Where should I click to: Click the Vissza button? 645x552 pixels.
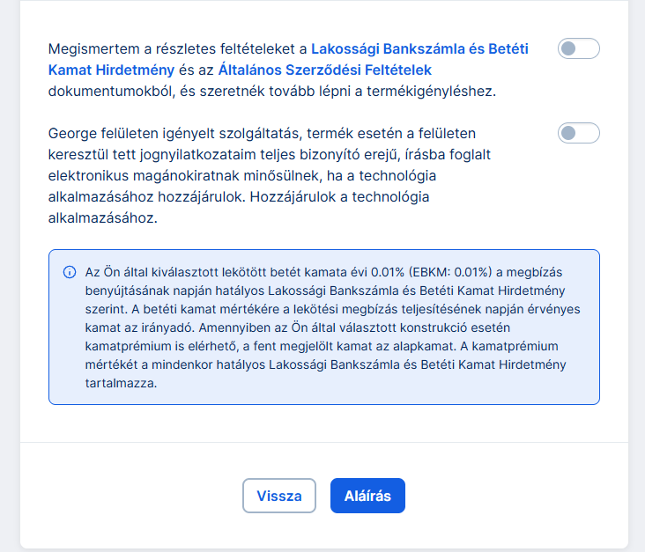[278, 496]
